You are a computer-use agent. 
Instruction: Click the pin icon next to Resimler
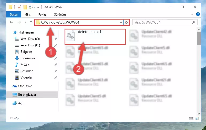(56, 71)
